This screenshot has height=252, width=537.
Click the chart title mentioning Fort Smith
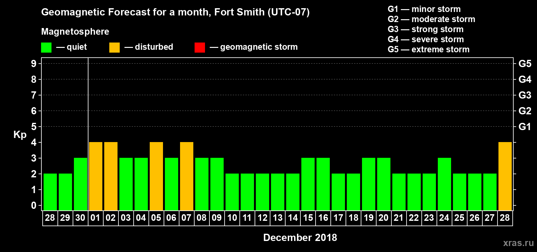pos(175,12)
